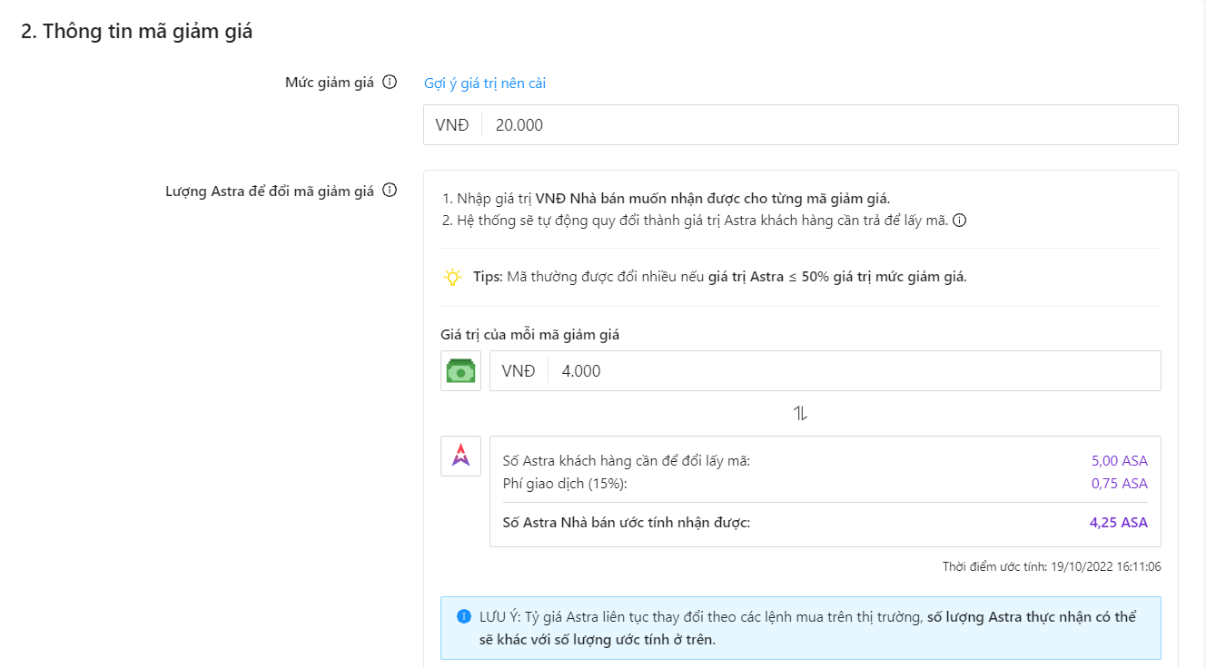The height and width of the screenshot is (668, 1206).
Task: Click the 'Tips:' tip sentence text
Action: 720,277
